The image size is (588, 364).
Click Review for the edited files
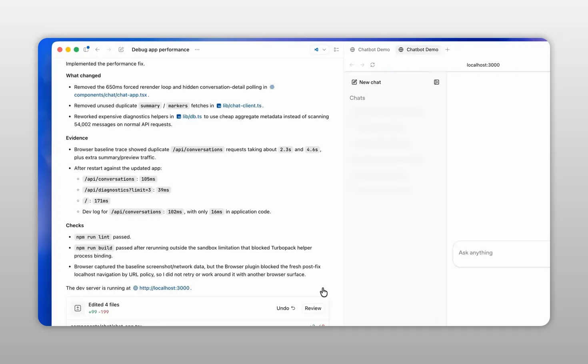click(x=313, y=308)
